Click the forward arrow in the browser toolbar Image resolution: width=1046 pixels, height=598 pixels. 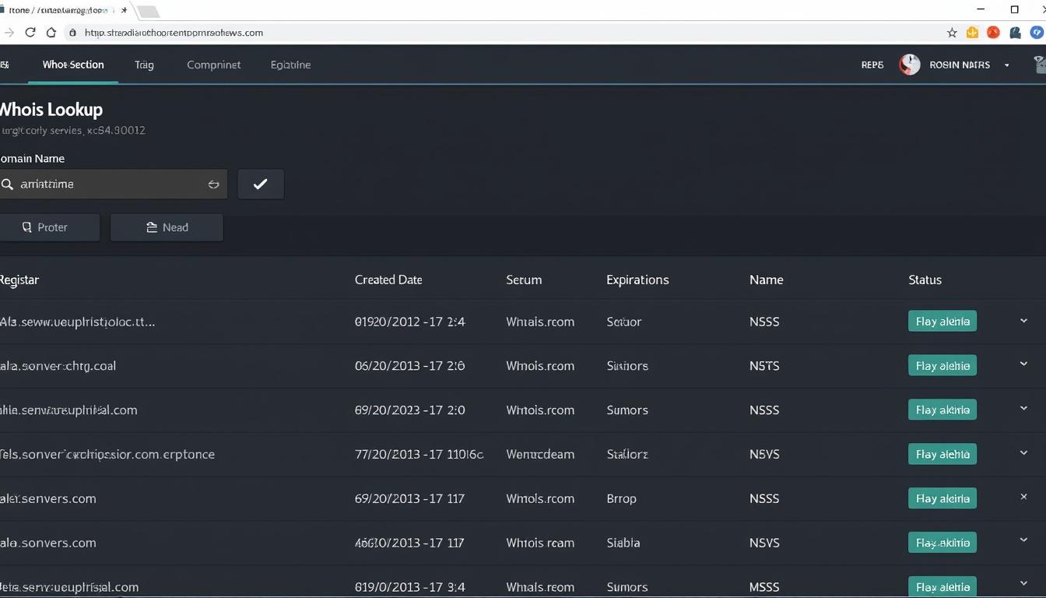point(9,33)
